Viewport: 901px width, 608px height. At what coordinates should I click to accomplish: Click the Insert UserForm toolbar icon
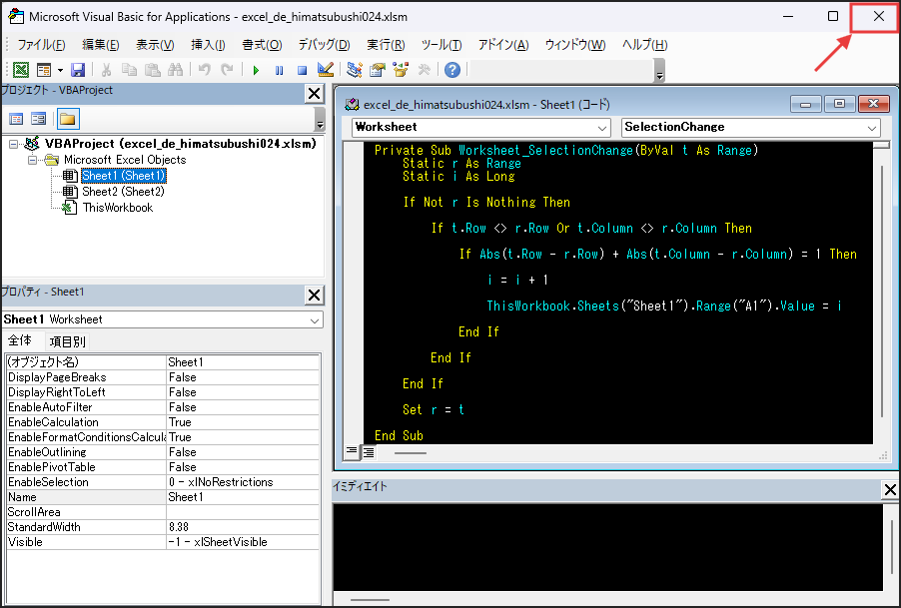[x=44, y=70]
